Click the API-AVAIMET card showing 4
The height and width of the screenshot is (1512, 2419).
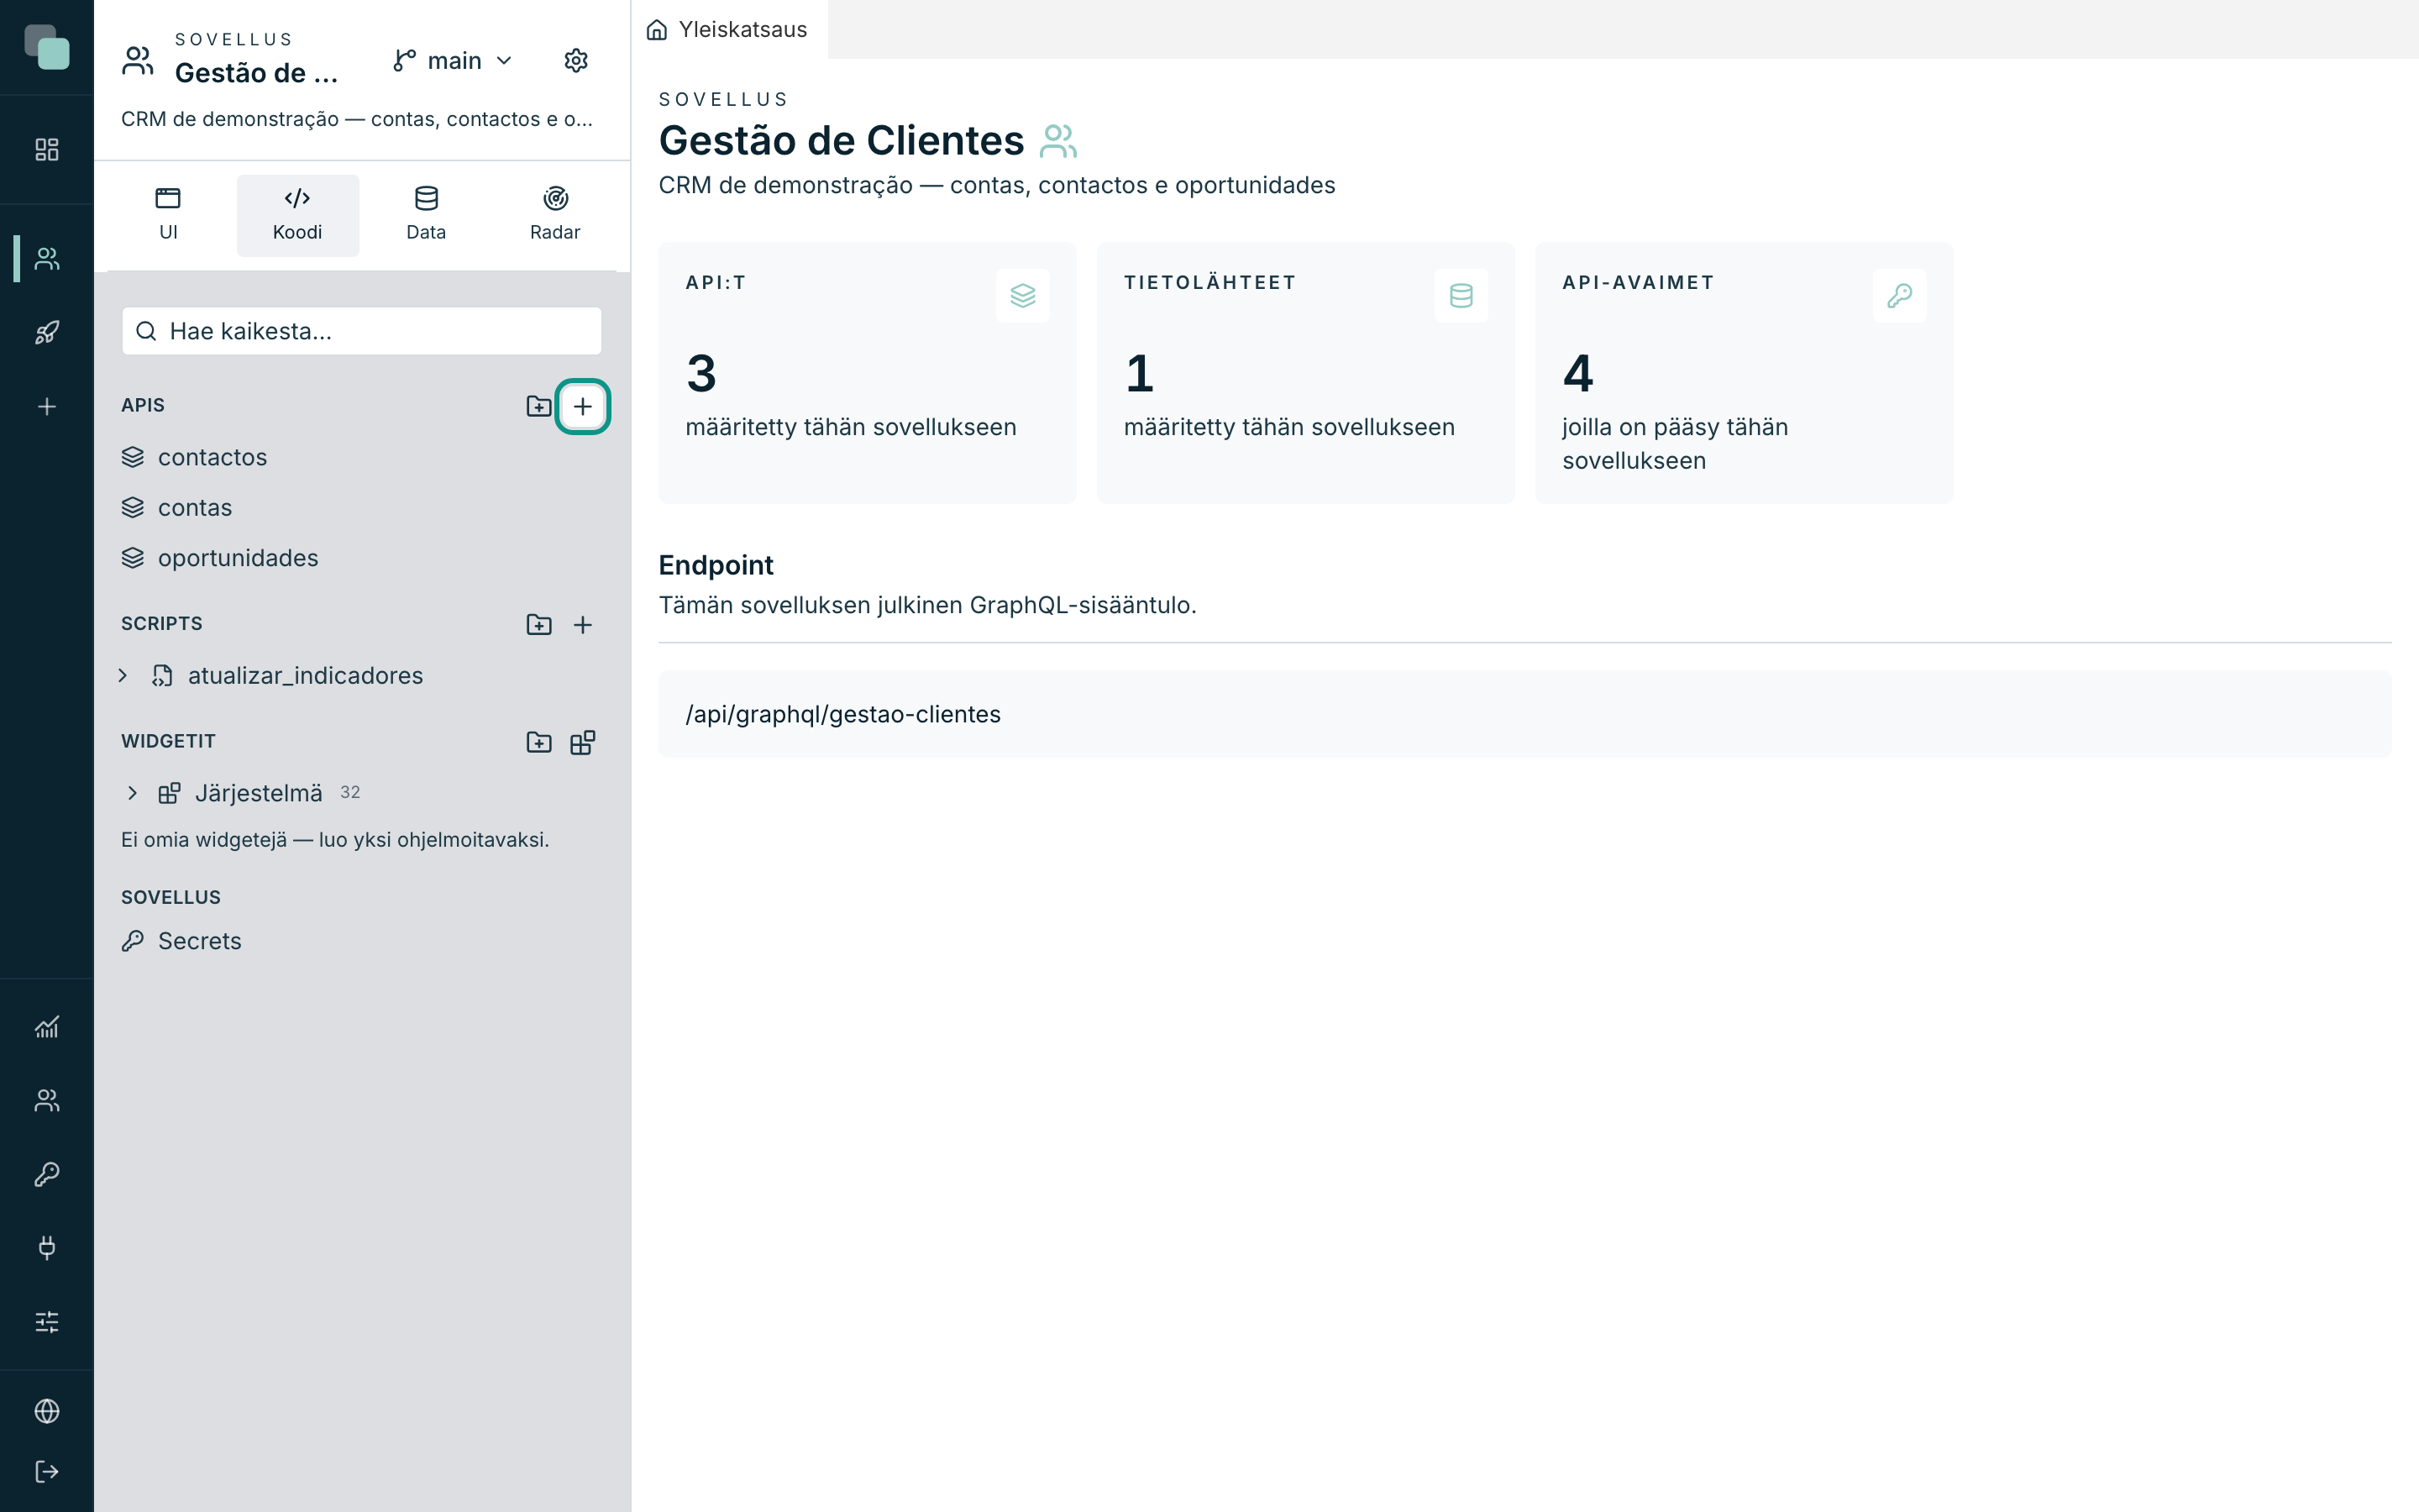(x=1745, y=373)
